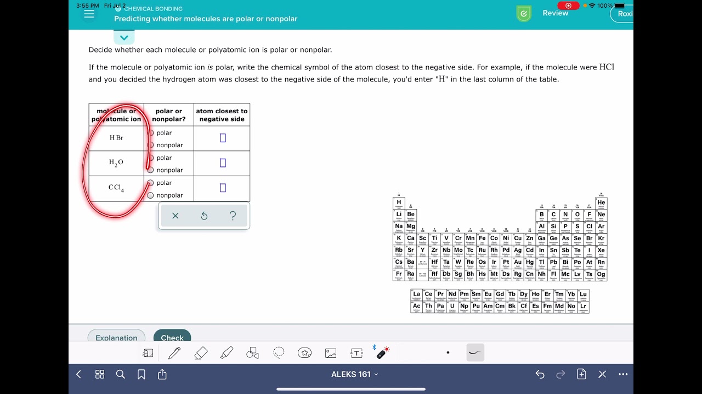
Task: Click the battery indicator in status bar
Action: (620, 5)
